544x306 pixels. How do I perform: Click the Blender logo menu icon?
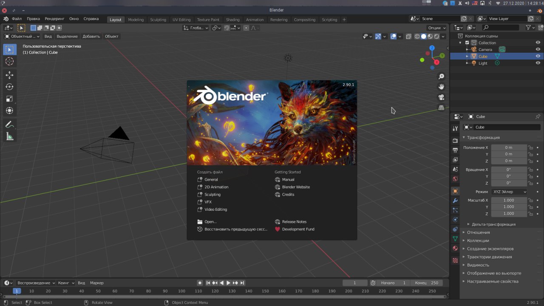pyautogui.click(x=6, y=19)
